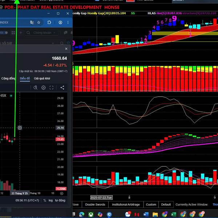Click the 09:56:11 (UTC+7) timezone button
The height and width of the screenshot is (218, 218).
(27, 200)
